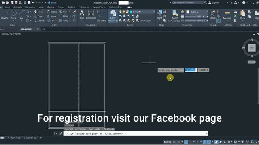
Task: Click the Match Properties tool
Action: click(x=175, y=16)
